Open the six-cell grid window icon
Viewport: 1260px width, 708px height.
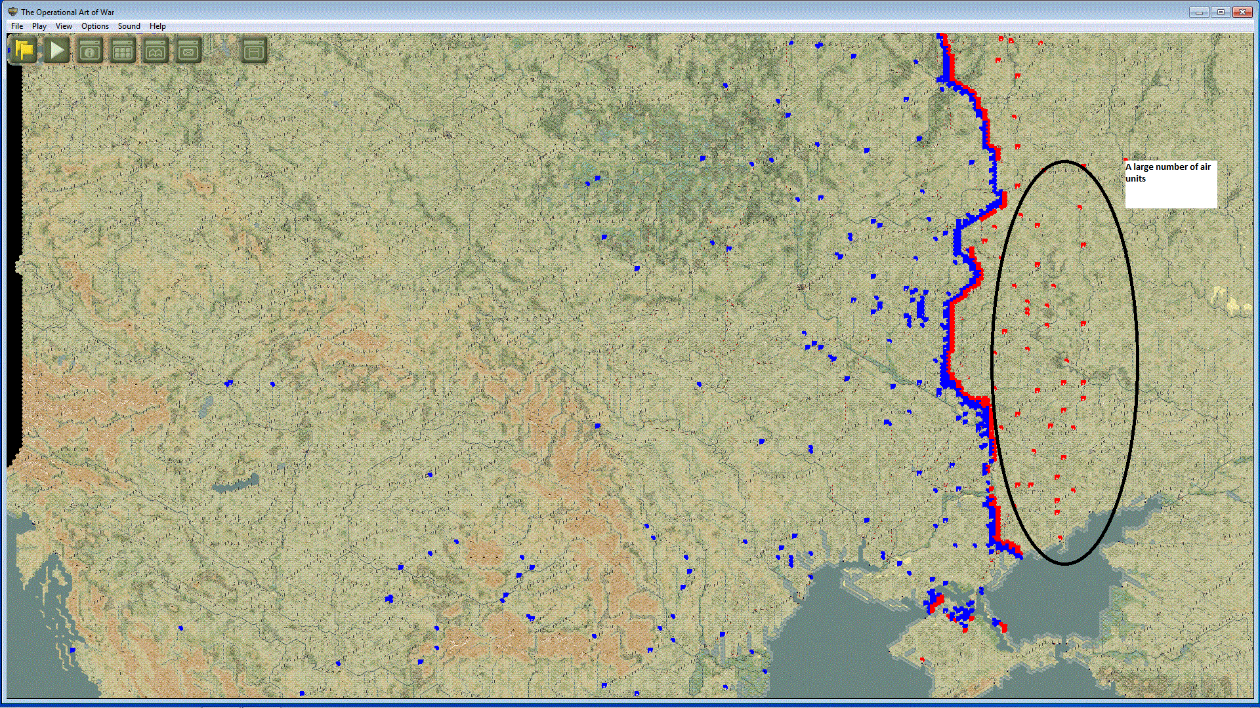pyautogui.click(x=123, y=50)
